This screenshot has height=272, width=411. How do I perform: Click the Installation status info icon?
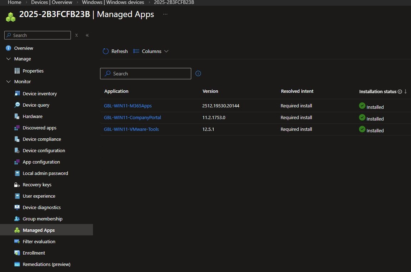[x=400, y=92]
